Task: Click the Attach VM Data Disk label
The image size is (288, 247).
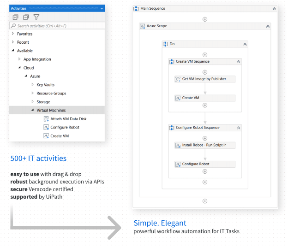Action: click(x=68, y=119)
